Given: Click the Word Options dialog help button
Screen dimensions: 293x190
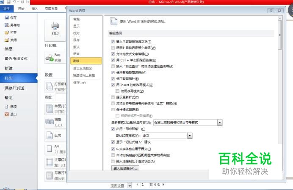Looking at the screenshot, I should (271, 11).
